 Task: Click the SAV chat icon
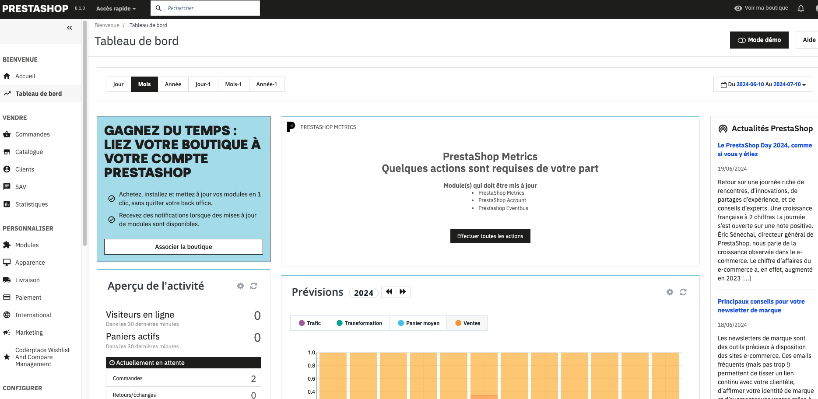(7, 187)
